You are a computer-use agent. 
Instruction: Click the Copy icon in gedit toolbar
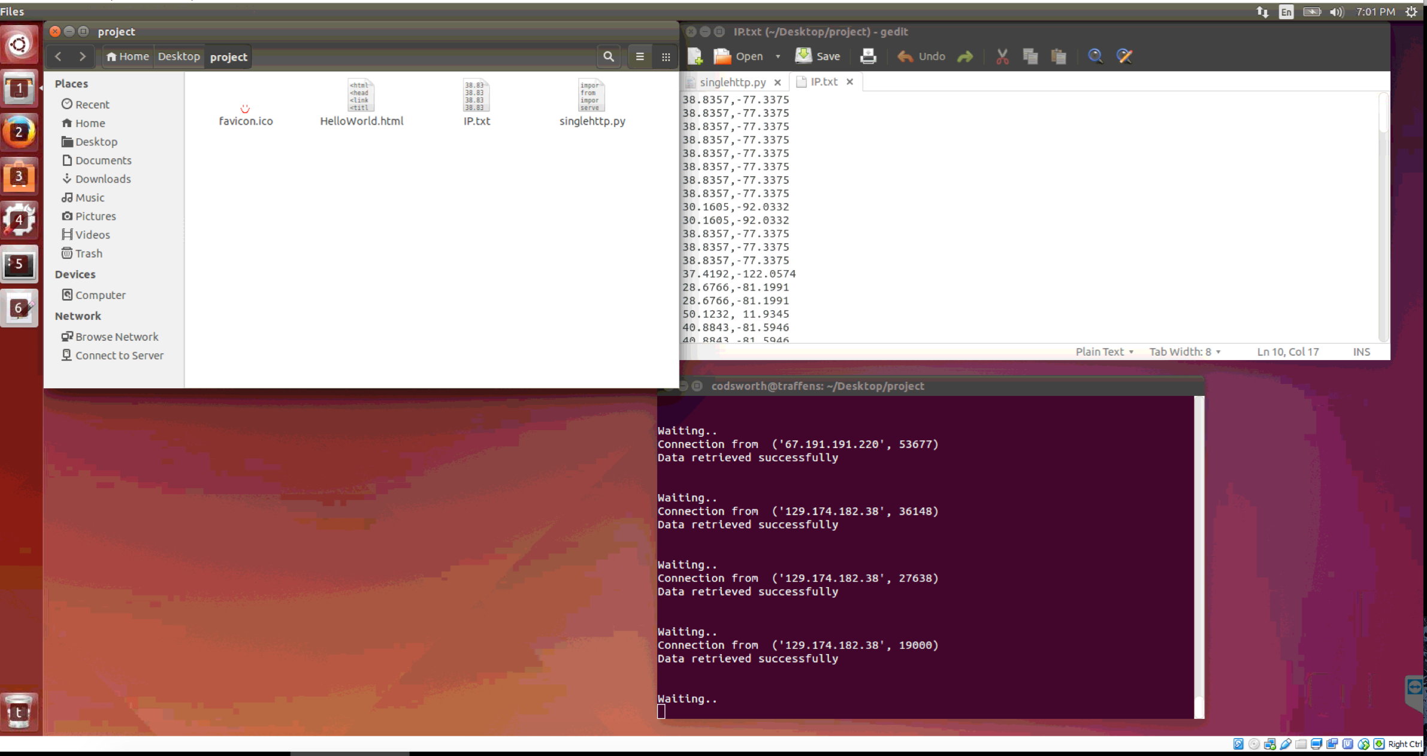pos(1030,56)
